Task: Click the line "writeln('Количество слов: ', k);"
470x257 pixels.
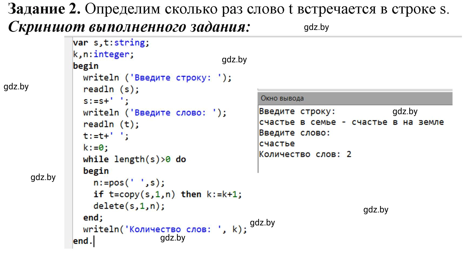Action: tap(165, 229)
